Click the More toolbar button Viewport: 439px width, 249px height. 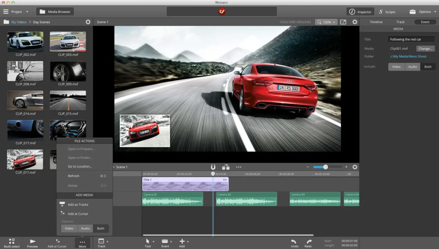click(x=82, y=243)
